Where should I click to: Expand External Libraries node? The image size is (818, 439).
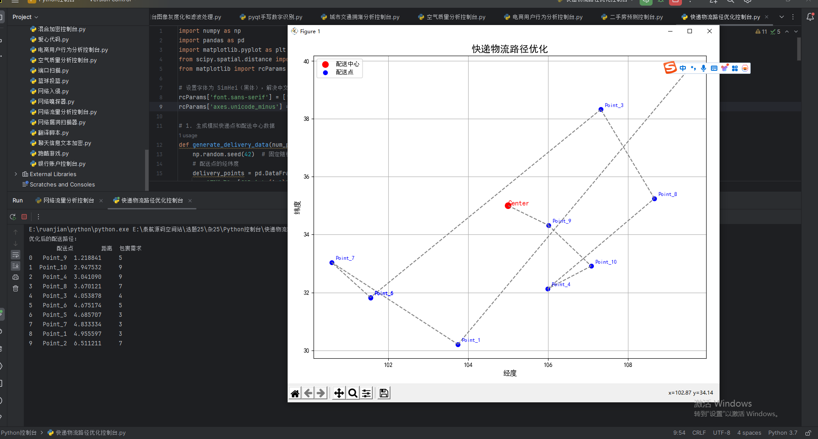pyautogui.click(x=16, y=174)
